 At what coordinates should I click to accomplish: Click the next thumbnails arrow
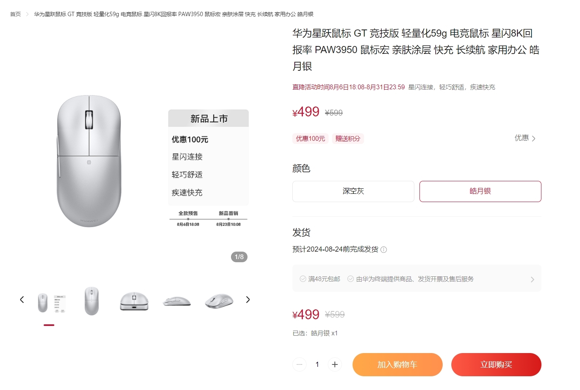(248, 300)
